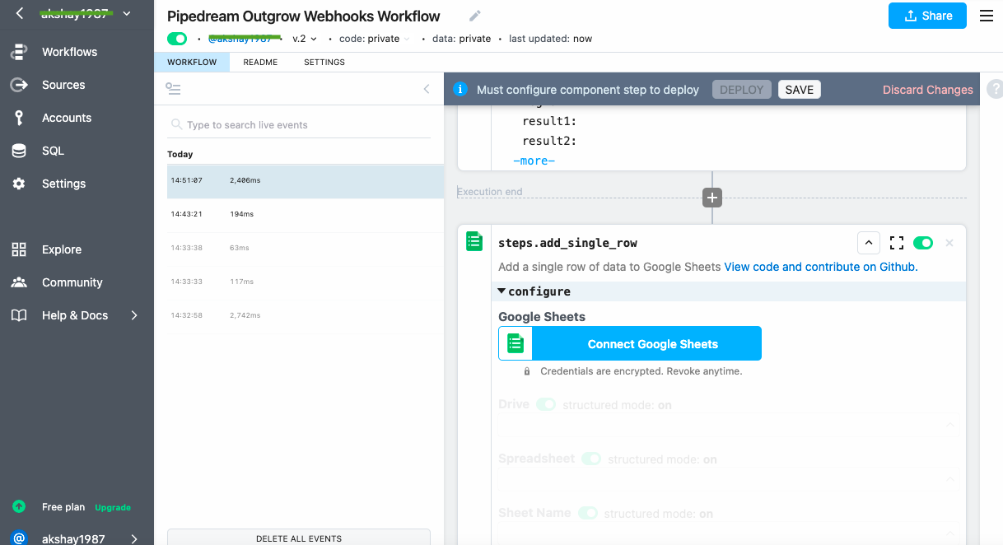Click the Help & Docs book icon
Image resolution: width=1003 pixels, height=545 pixels.
coord(19,315)
